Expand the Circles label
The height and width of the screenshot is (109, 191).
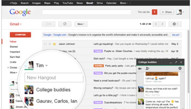pos(8,68)
